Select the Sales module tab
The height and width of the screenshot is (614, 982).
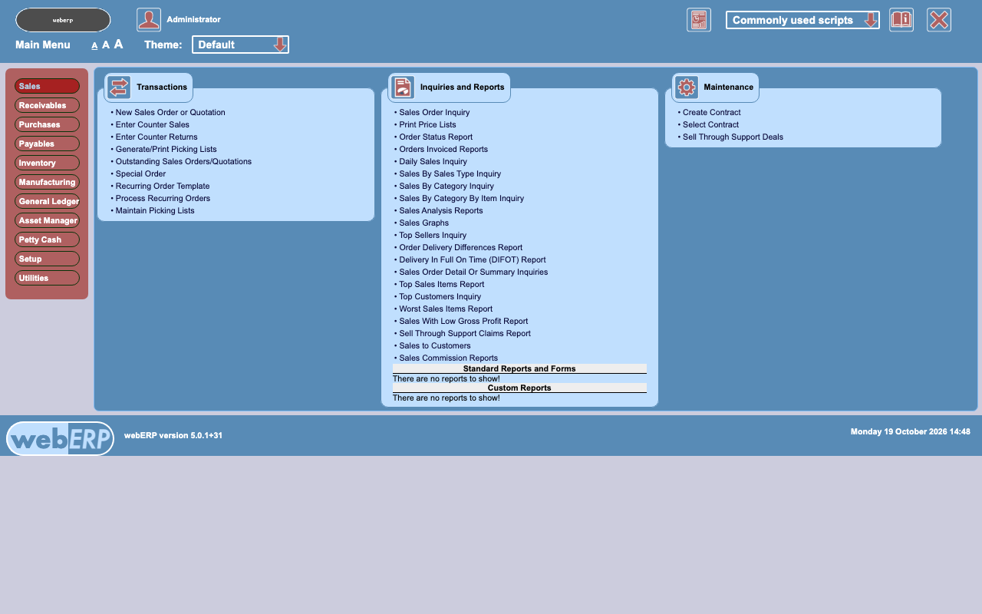pyautogui.click(x=47, y=86)
